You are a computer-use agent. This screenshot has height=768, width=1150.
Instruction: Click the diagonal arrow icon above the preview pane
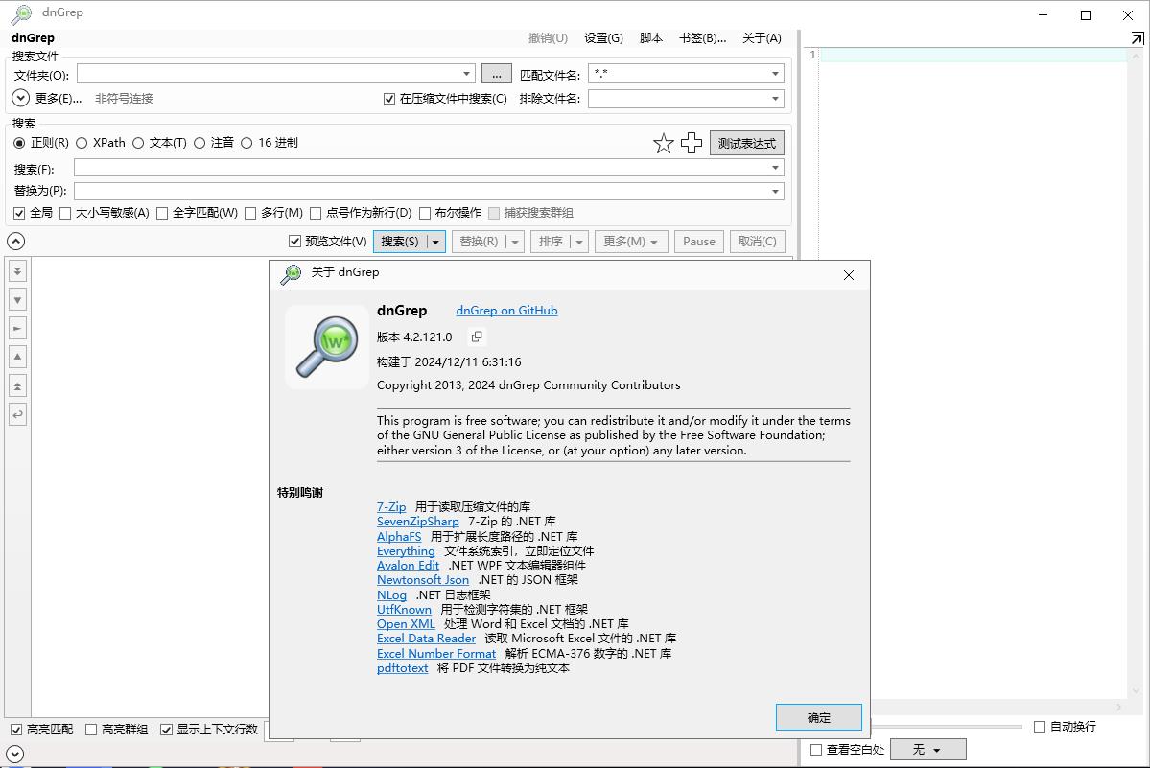1138,38
